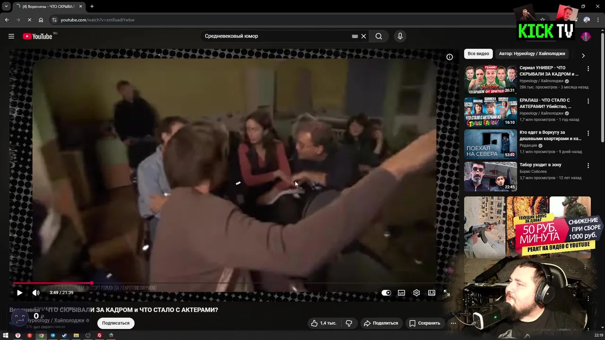This screenshot has height=340, width=605.
Task: Open options menu for ЕРАЛАШ video
Action: (x=588, y=101)
